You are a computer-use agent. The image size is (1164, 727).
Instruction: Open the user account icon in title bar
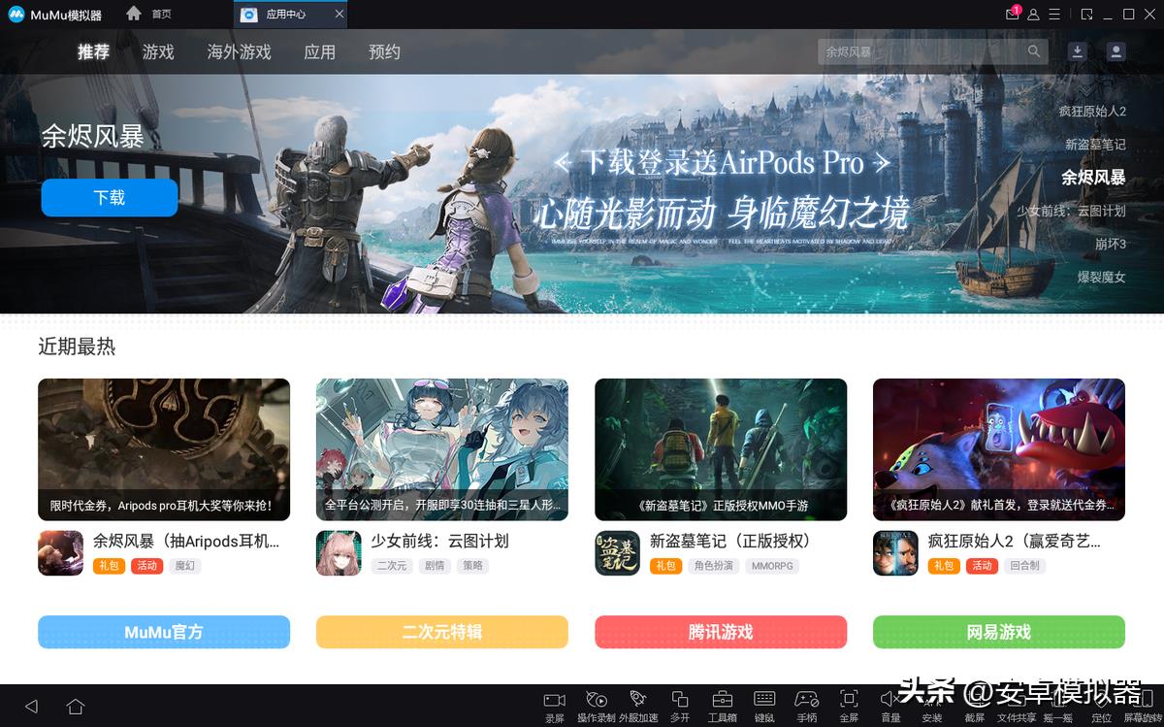coord(1034,15)
